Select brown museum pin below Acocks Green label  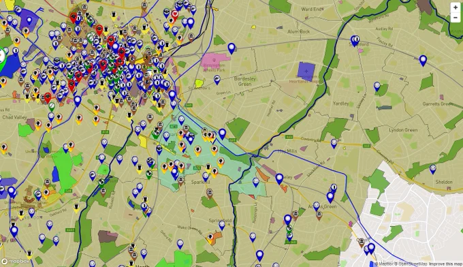pyautogui.click(x=319, y=216)
